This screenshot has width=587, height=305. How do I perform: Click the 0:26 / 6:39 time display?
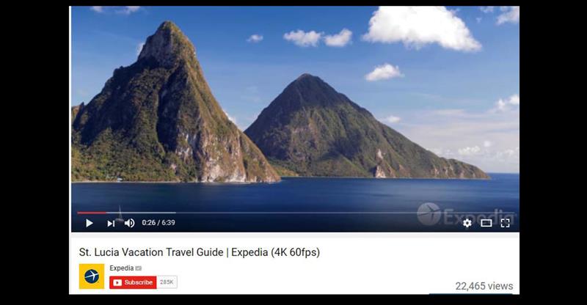pos(158,223)
